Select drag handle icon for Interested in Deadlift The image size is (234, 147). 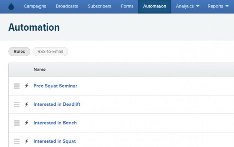17,104
